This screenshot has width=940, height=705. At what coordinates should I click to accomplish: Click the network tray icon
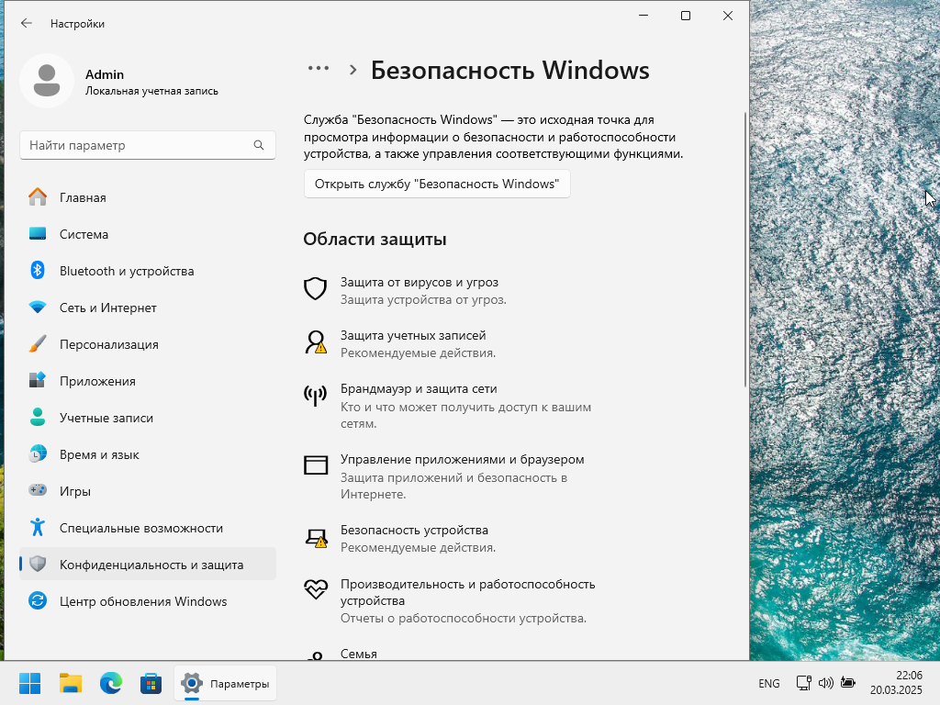pos(803,683)
